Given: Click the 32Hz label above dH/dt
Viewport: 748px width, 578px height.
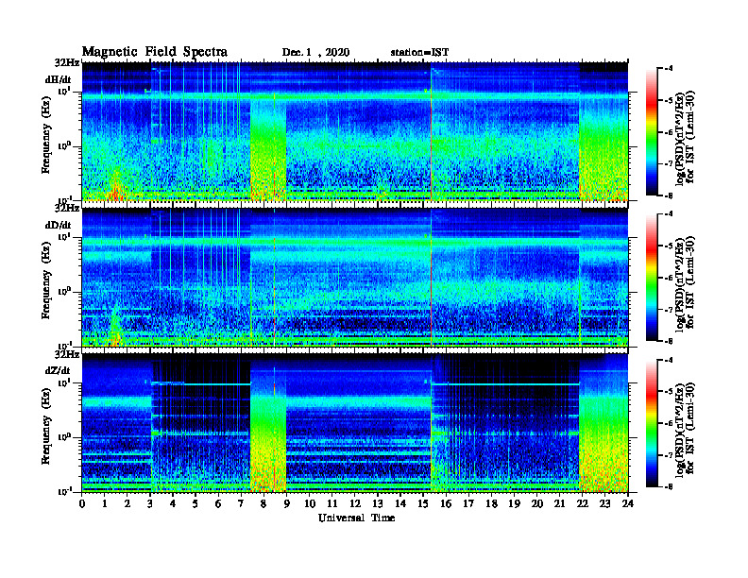Looking at the screenshot, I should click(x=67, y=62).
